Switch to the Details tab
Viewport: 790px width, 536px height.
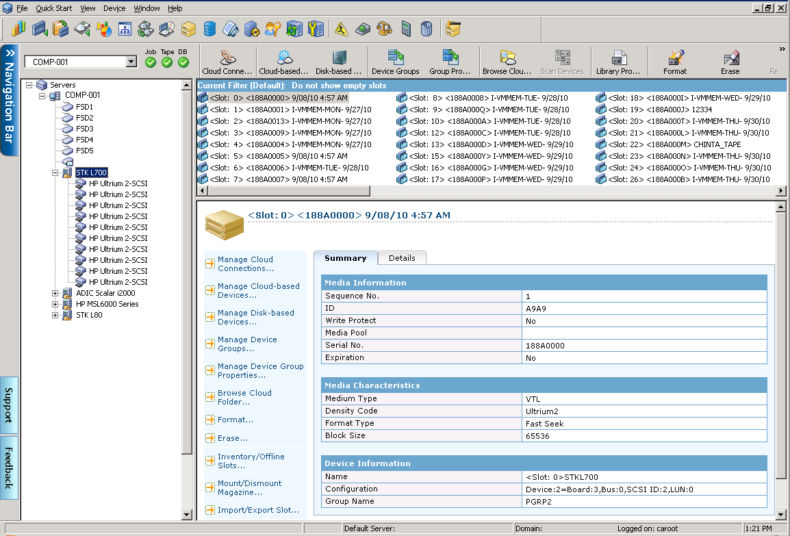402,258
